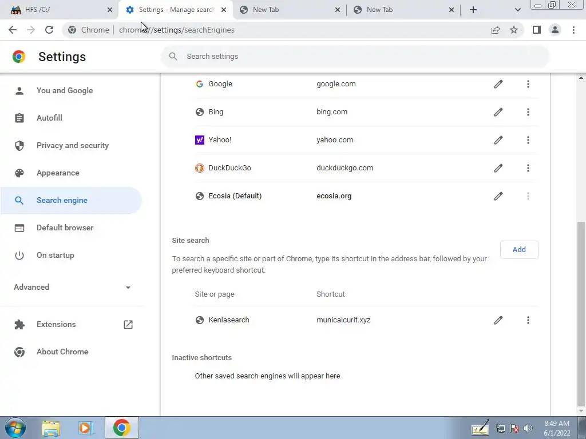The width and height of the screenshot is (586, 439).
Task: Edit the Google search engine entry
Action: click(498, 84)
